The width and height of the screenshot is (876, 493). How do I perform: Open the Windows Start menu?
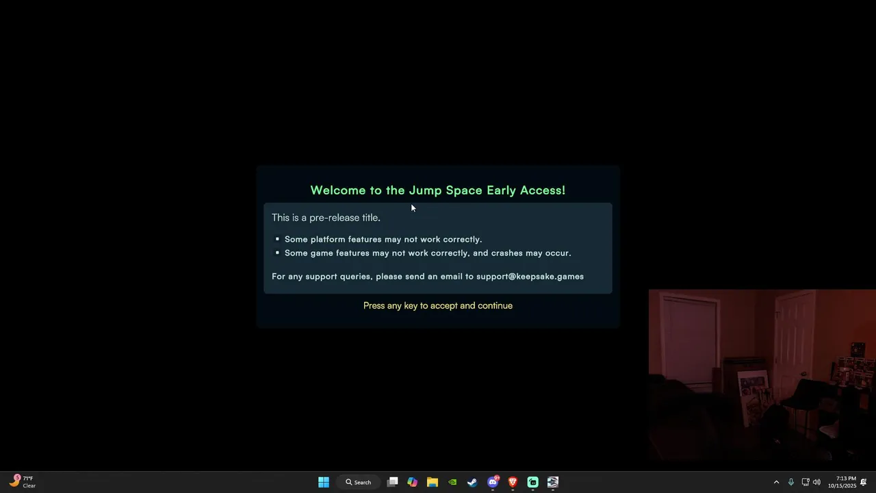(x=324, y=482)
